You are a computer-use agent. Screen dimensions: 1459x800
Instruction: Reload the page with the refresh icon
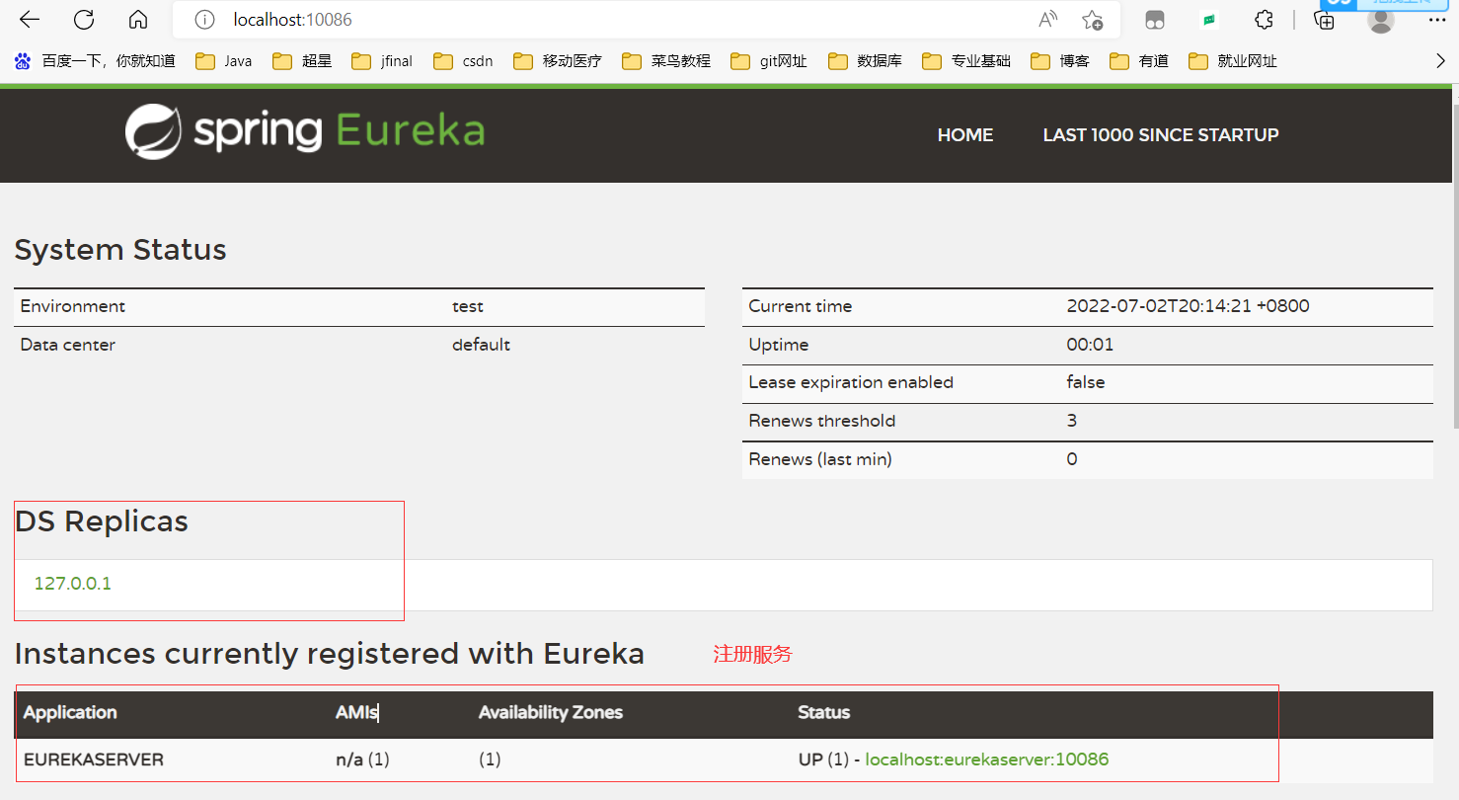[x=84, y=20]
